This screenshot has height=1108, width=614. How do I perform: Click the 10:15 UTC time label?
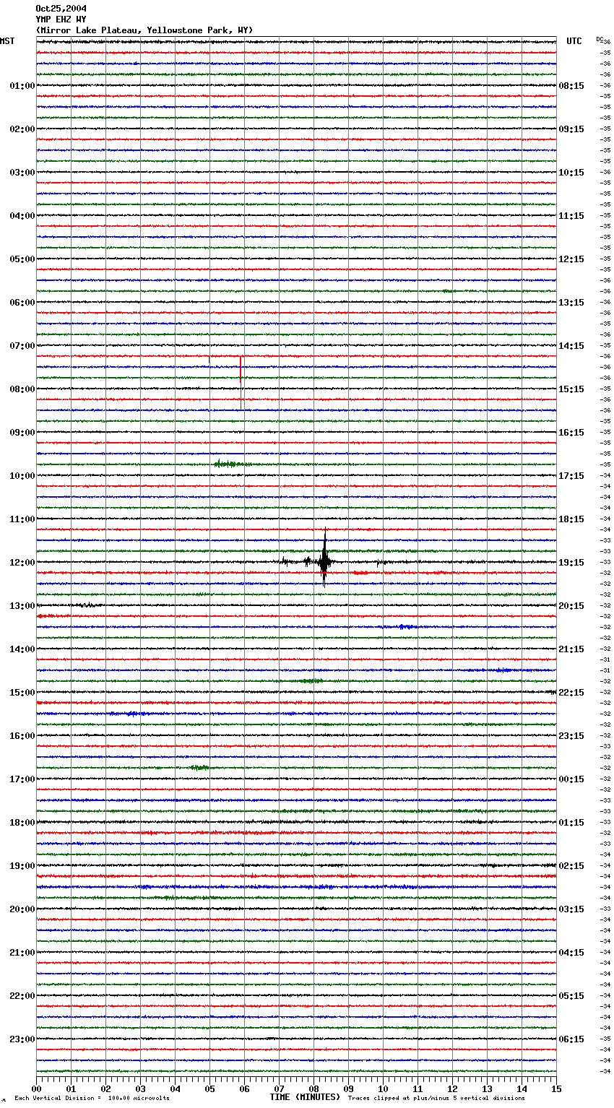[x=571, y=173]
